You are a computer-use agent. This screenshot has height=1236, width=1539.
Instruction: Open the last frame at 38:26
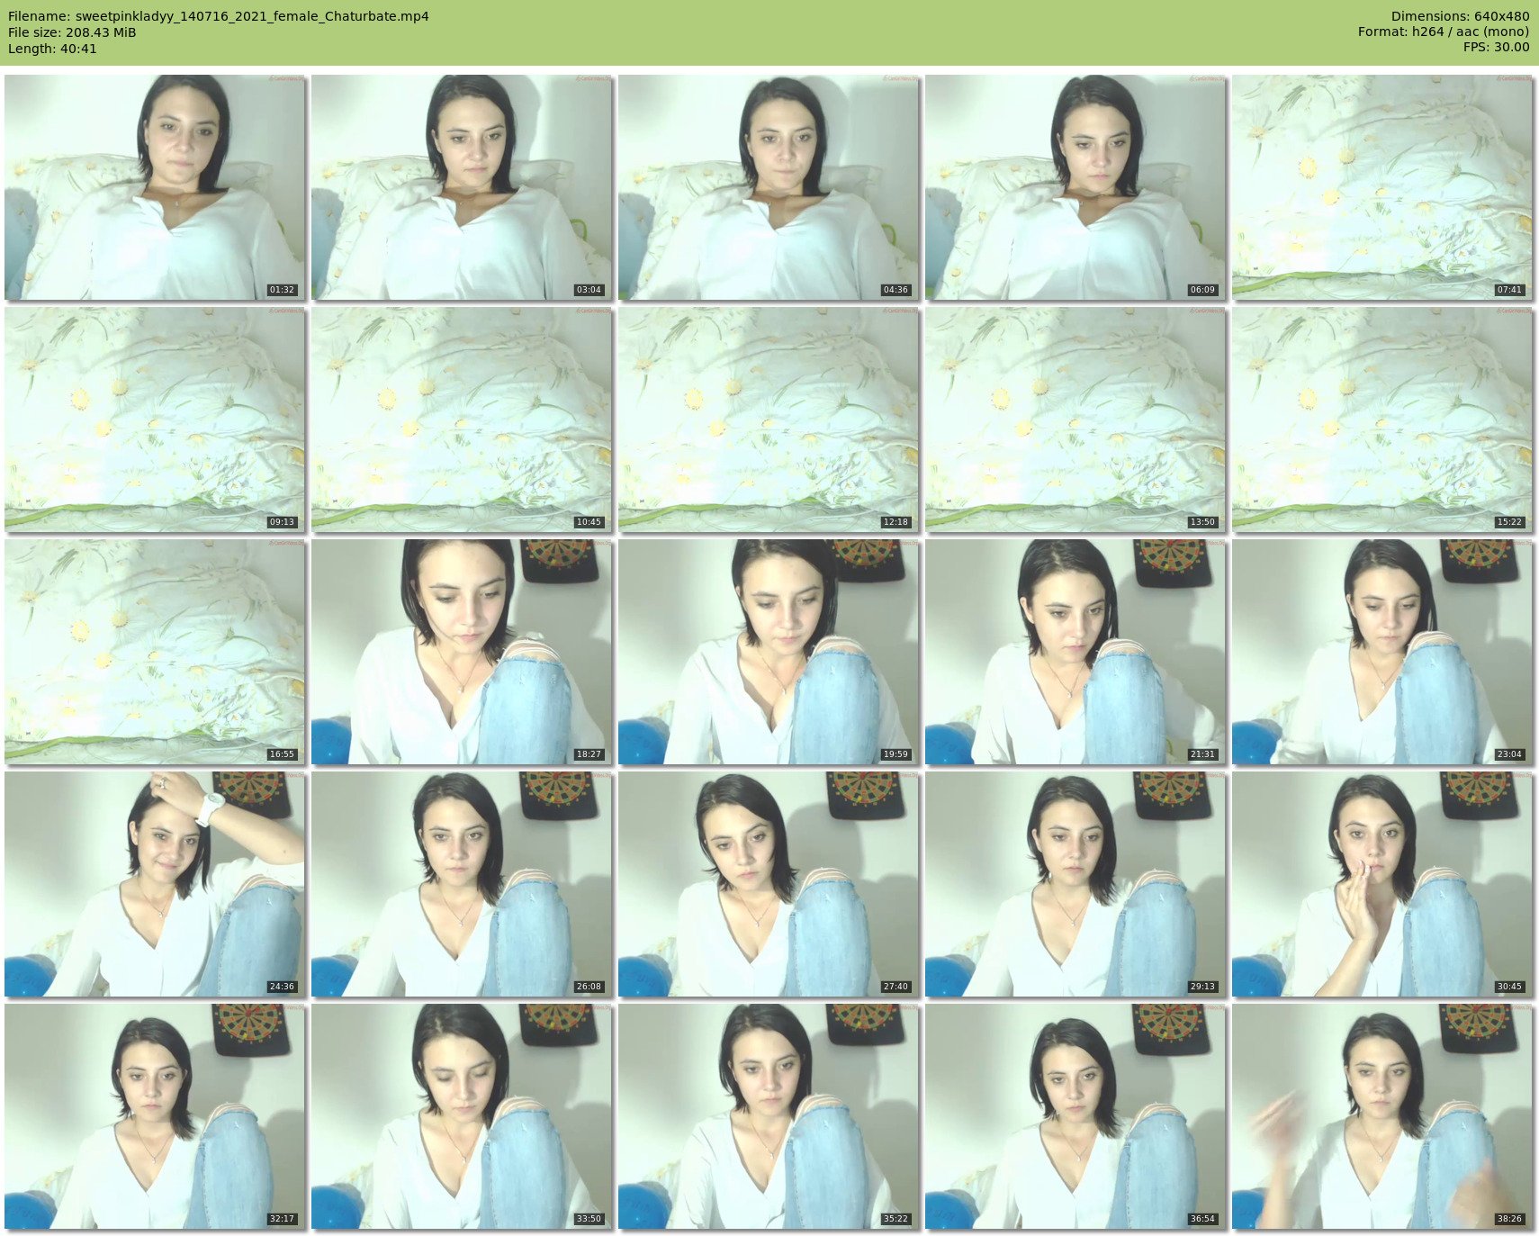(1382, 1116)
